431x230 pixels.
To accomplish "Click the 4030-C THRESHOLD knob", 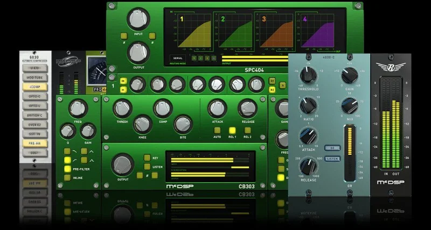I will click(x=308, y=75).
